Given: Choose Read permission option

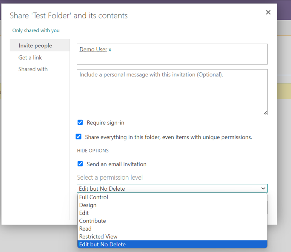Looking at the screenshot, I should 85,229.
